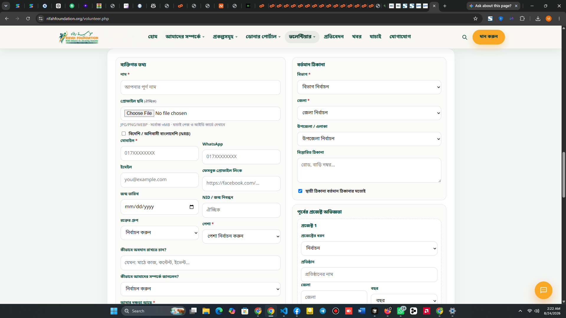Click the page vertical scrollbar thumb
This screenshot has width=566, height=318.
564,175
